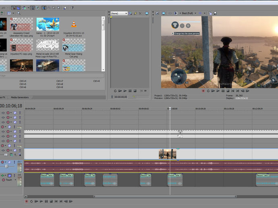Click the Assassin's Creed video event on timeline
This screenshot has width=278, height=208.
(x=167, y=154)
